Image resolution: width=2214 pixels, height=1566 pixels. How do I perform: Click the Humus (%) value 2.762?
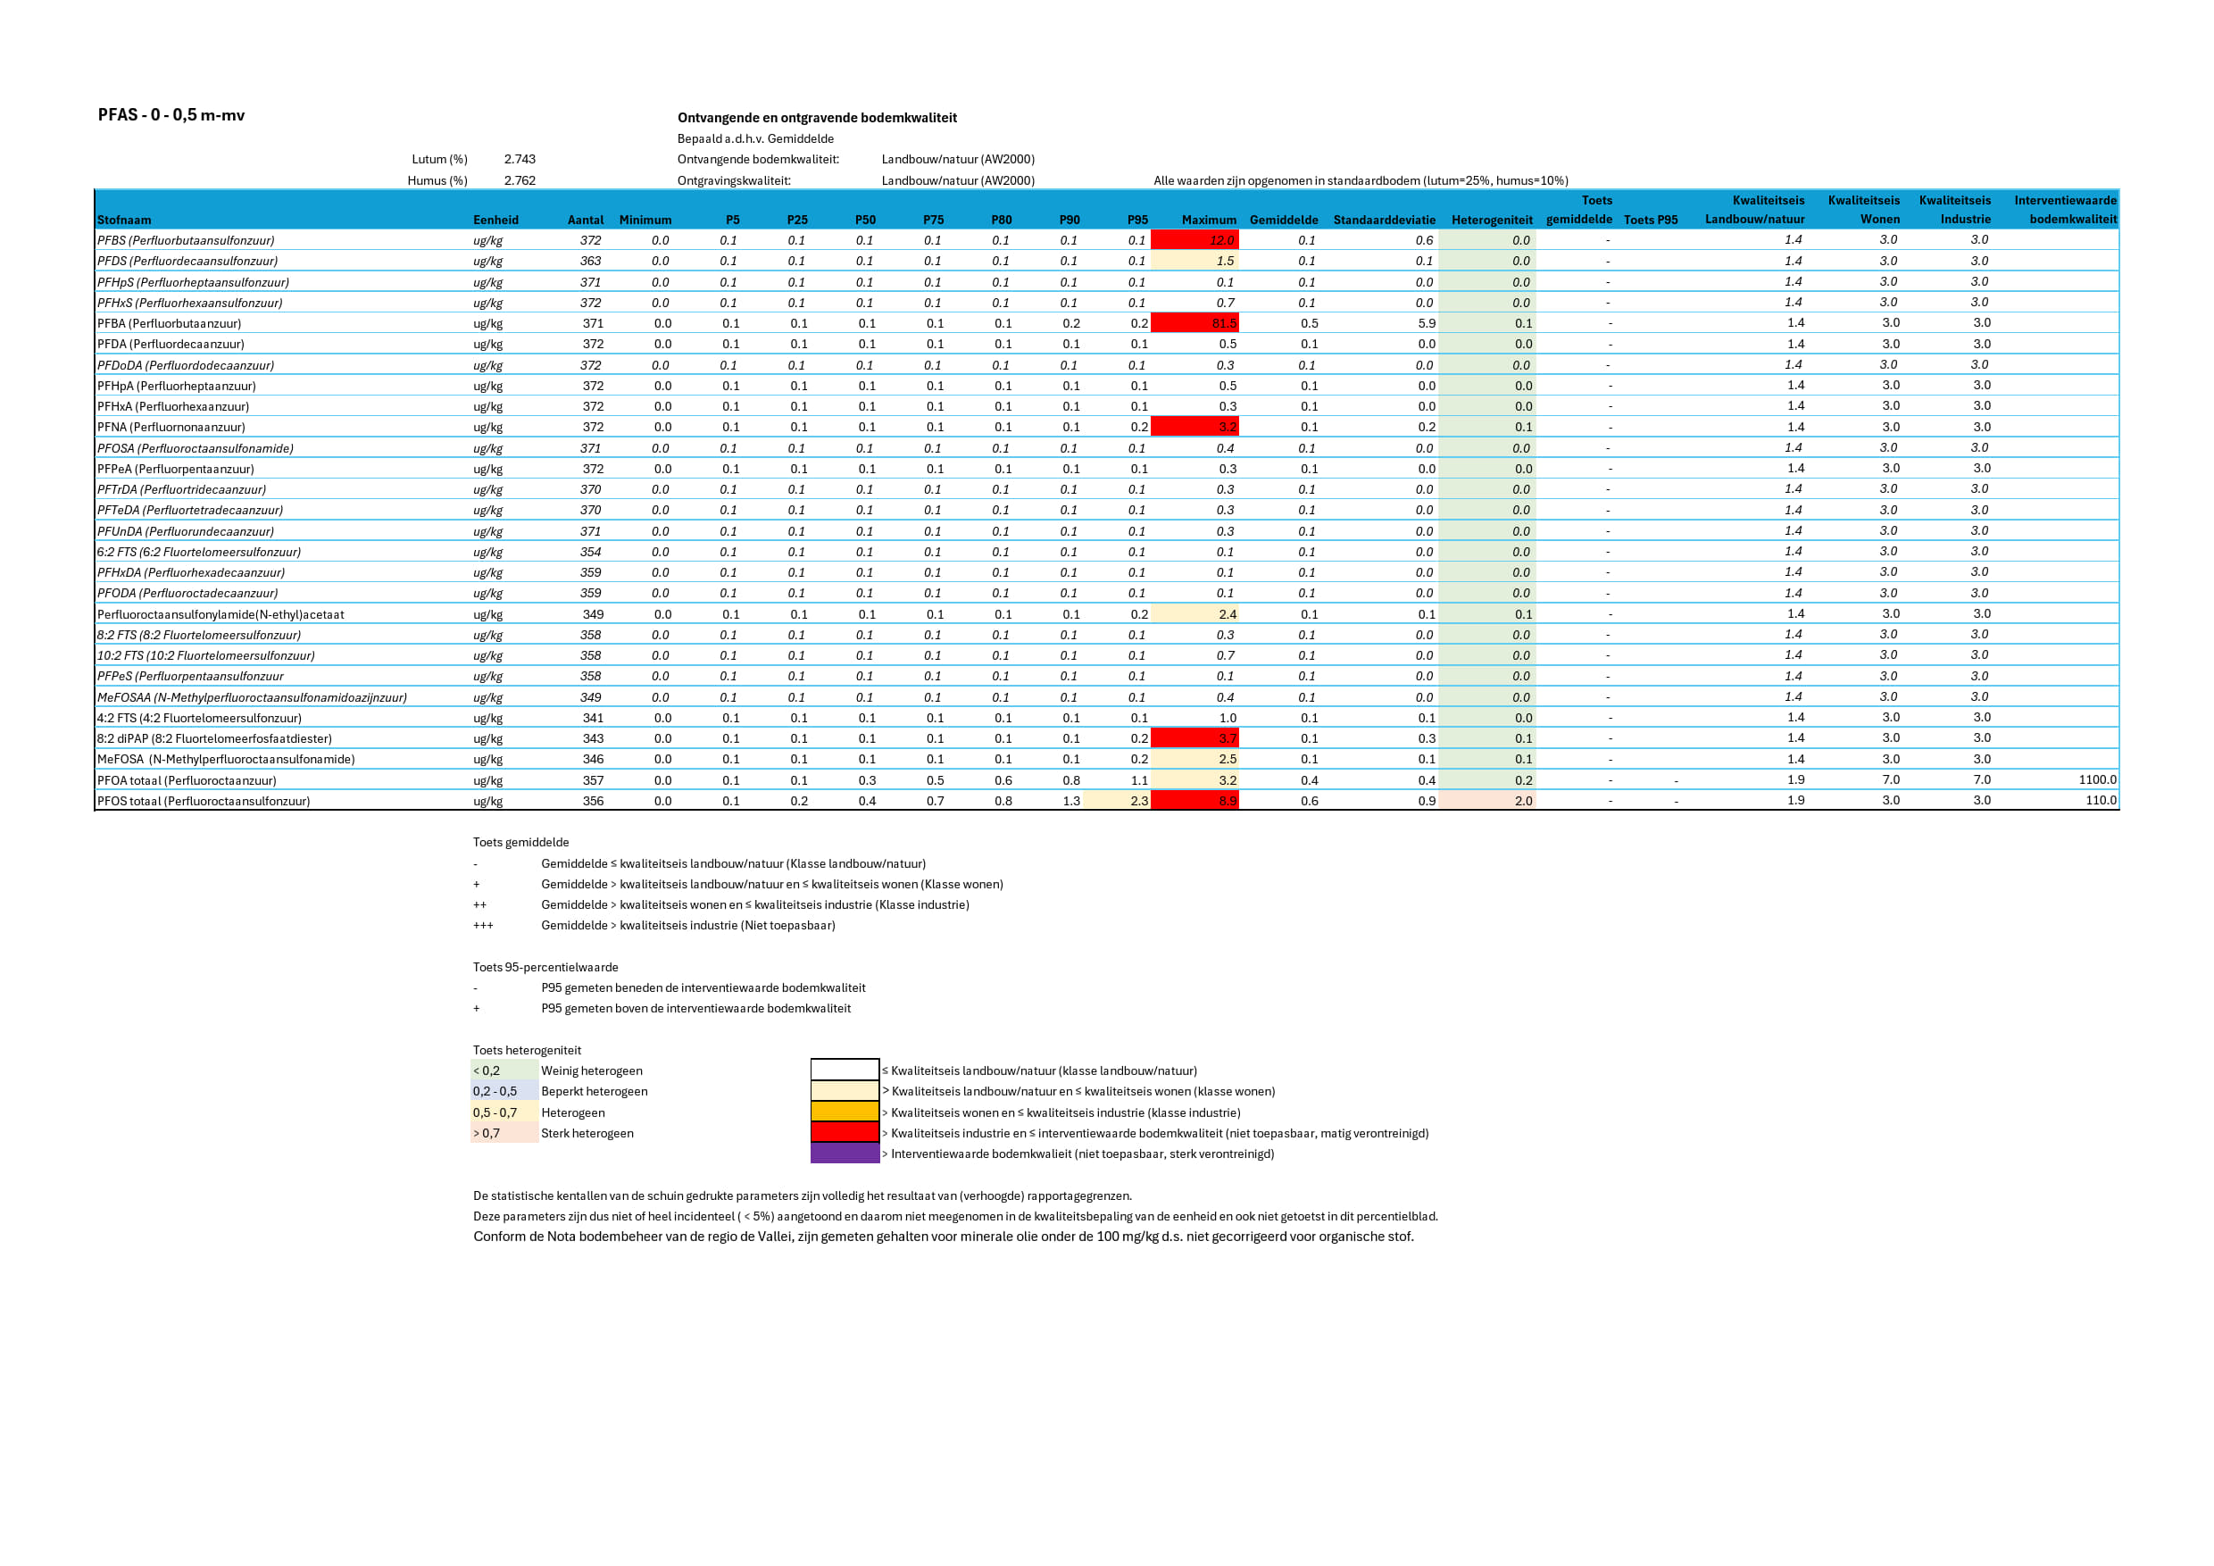520,180
